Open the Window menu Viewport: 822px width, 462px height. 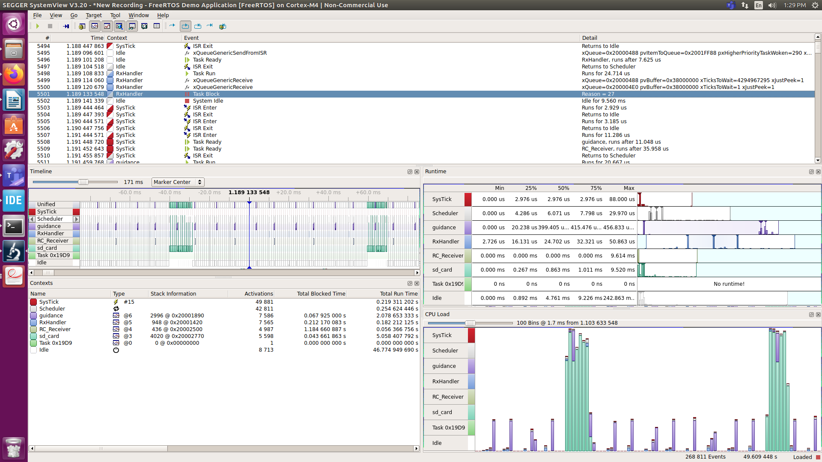tap(139, 15)
